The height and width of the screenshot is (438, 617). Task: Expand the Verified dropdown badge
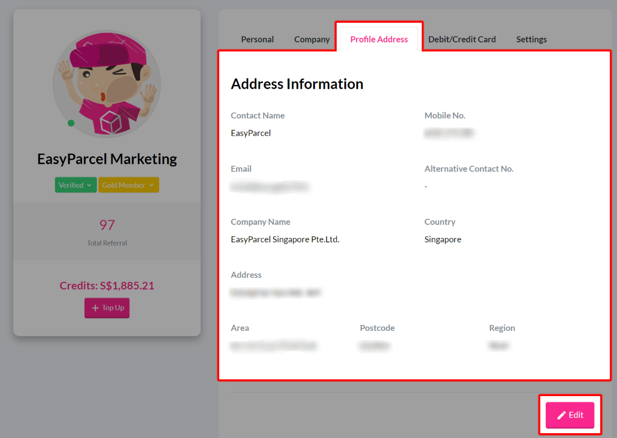pyautogui.click(x=75, y=185)
